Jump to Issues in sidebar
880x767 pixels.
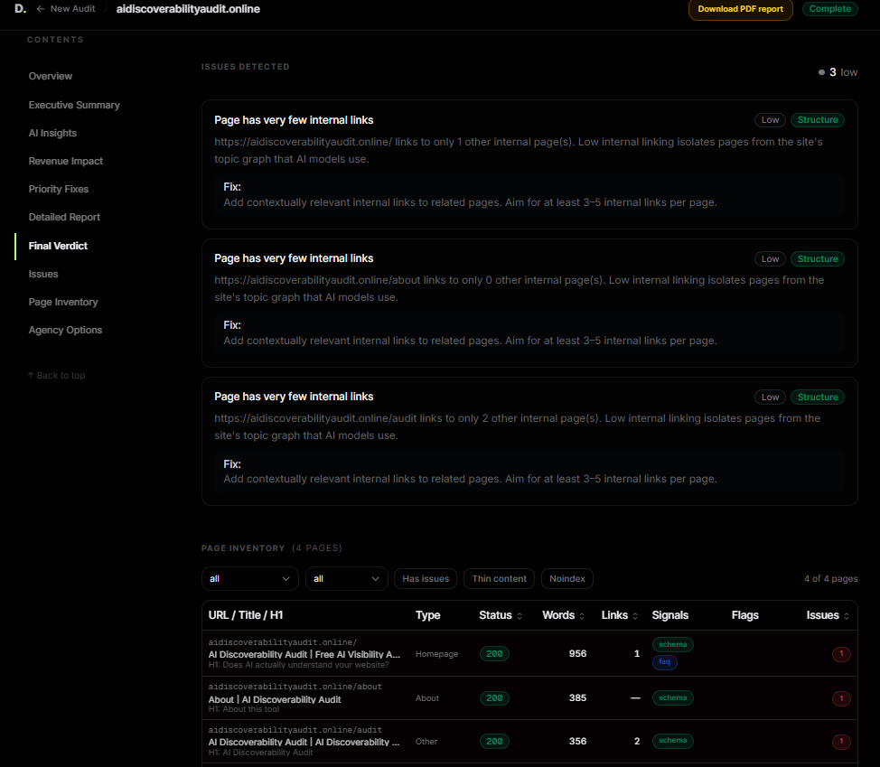tap(43, 275)
